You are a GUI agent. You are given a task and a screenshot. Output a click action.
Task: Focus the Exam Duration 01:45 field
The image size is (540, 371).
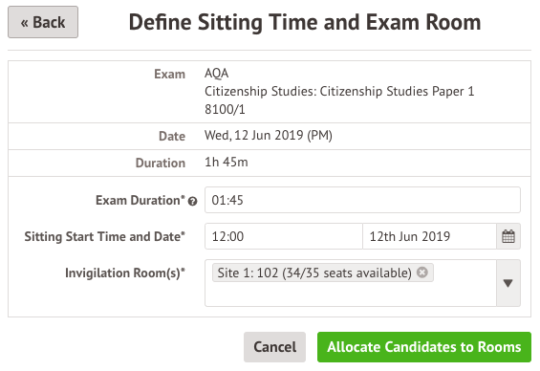(362, 200)
